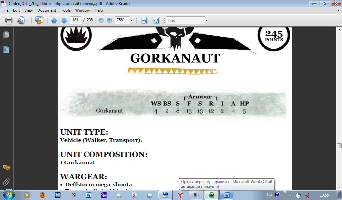Click the globe document online services icon
Viewport: 342px width, 200px height.
tap(39, 20)
